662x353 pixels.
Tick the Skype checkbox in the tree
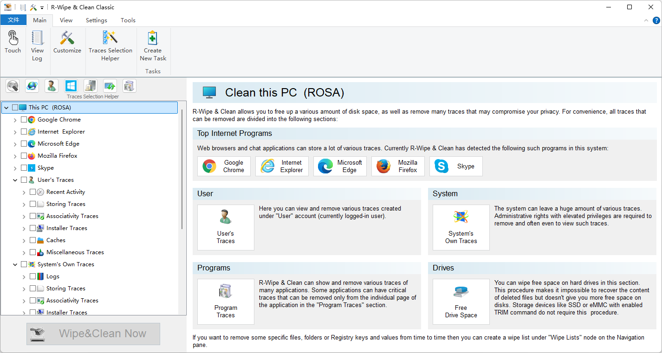24,168
